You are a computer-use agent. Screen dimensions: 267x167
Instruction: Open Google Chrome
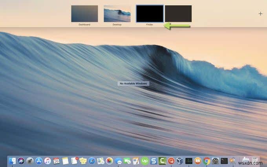coord(207,161)
